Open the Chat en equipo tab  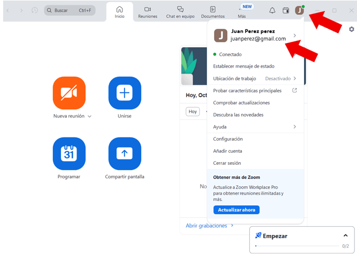point(180,12)
